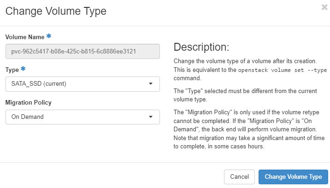This screenshot has width=330, height=188.
Task: Select the Type field label
Action: (12, 70)
